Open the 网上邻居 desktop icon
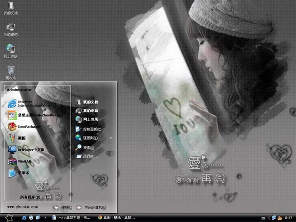The width and height of the screenshot is (296, 222). coord(11,51)
